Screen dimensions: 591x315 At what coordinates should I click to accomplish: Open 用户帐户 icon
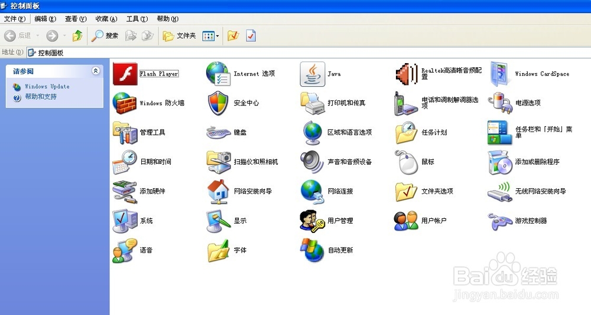(406, 221)
